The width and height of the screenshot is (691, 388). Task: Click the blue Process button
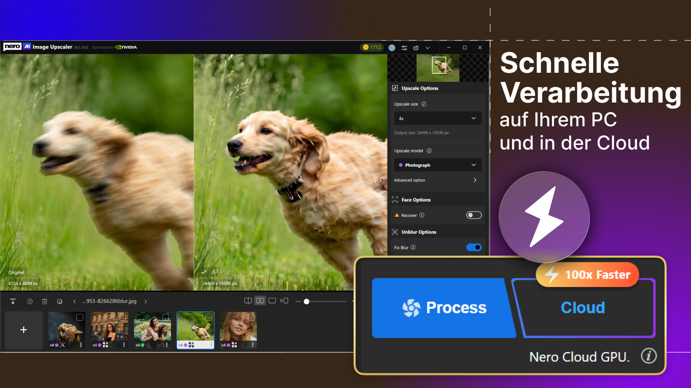(444, 308)
